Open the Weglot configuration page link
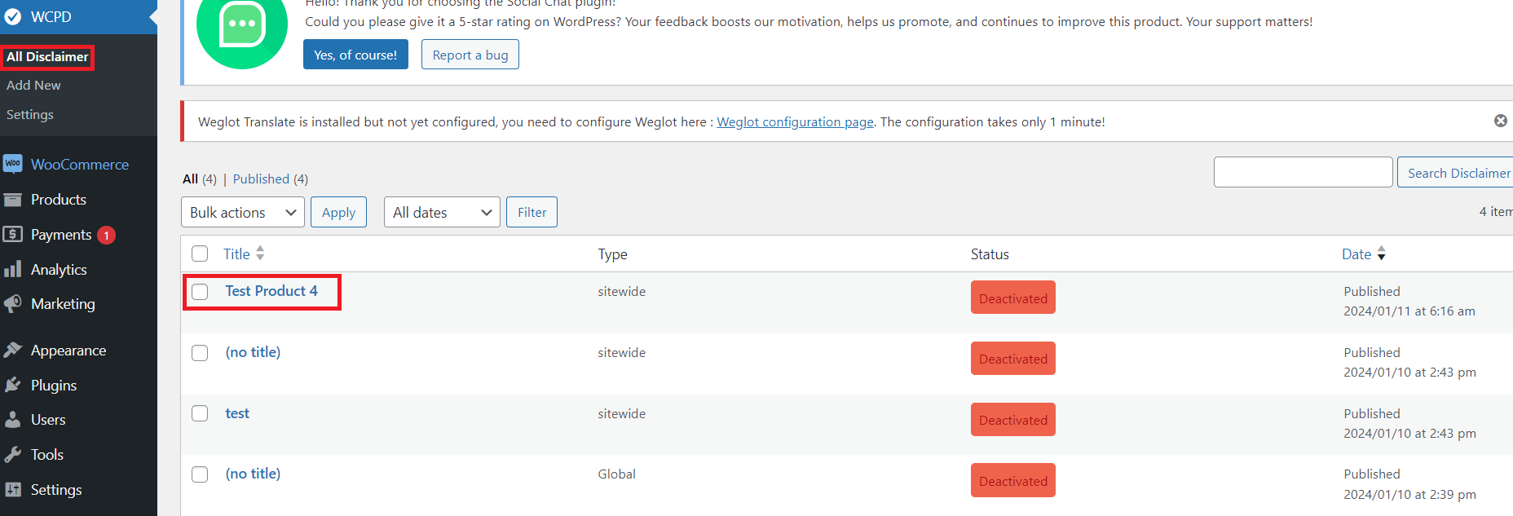1513x516 pixels. 795,121
